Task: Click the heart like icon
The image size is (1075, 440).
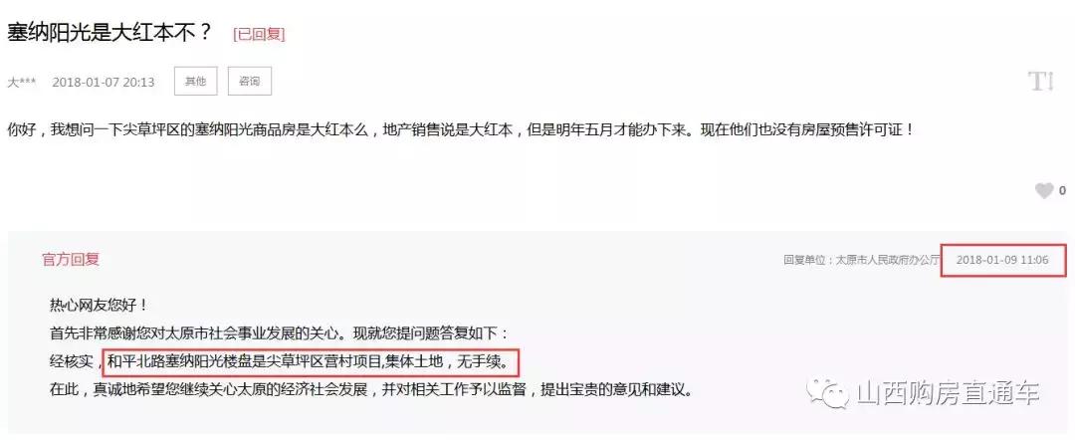Action: pos(1043,191)
